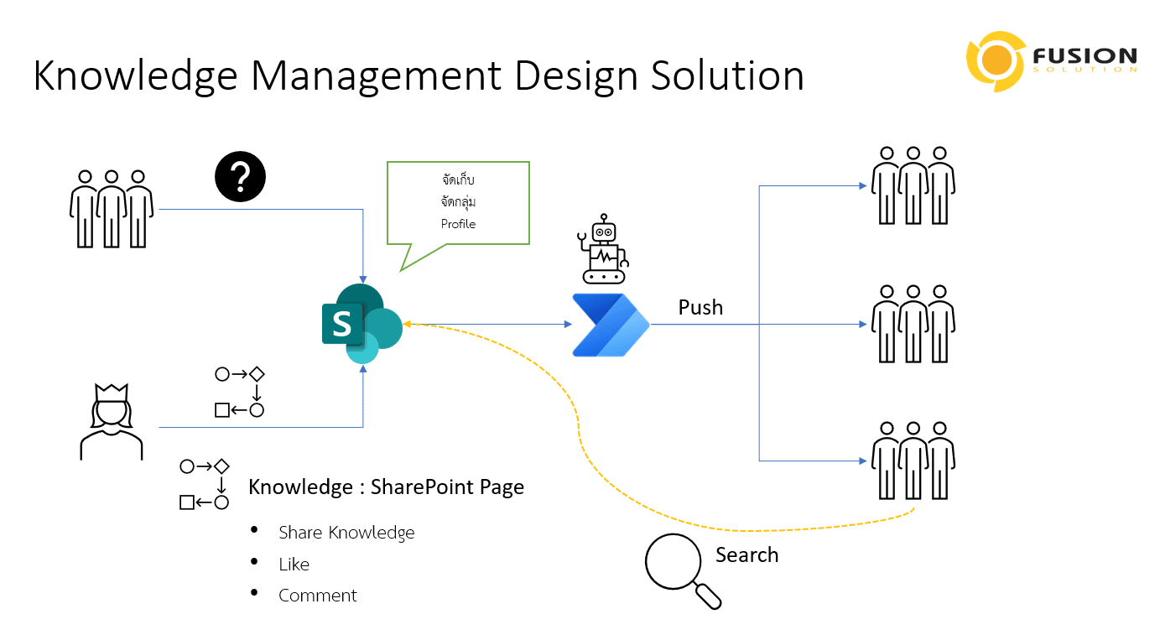The height and width of the screenshot is (635, 1160).
Task: Select the Push label text
Action: (701, 308)
